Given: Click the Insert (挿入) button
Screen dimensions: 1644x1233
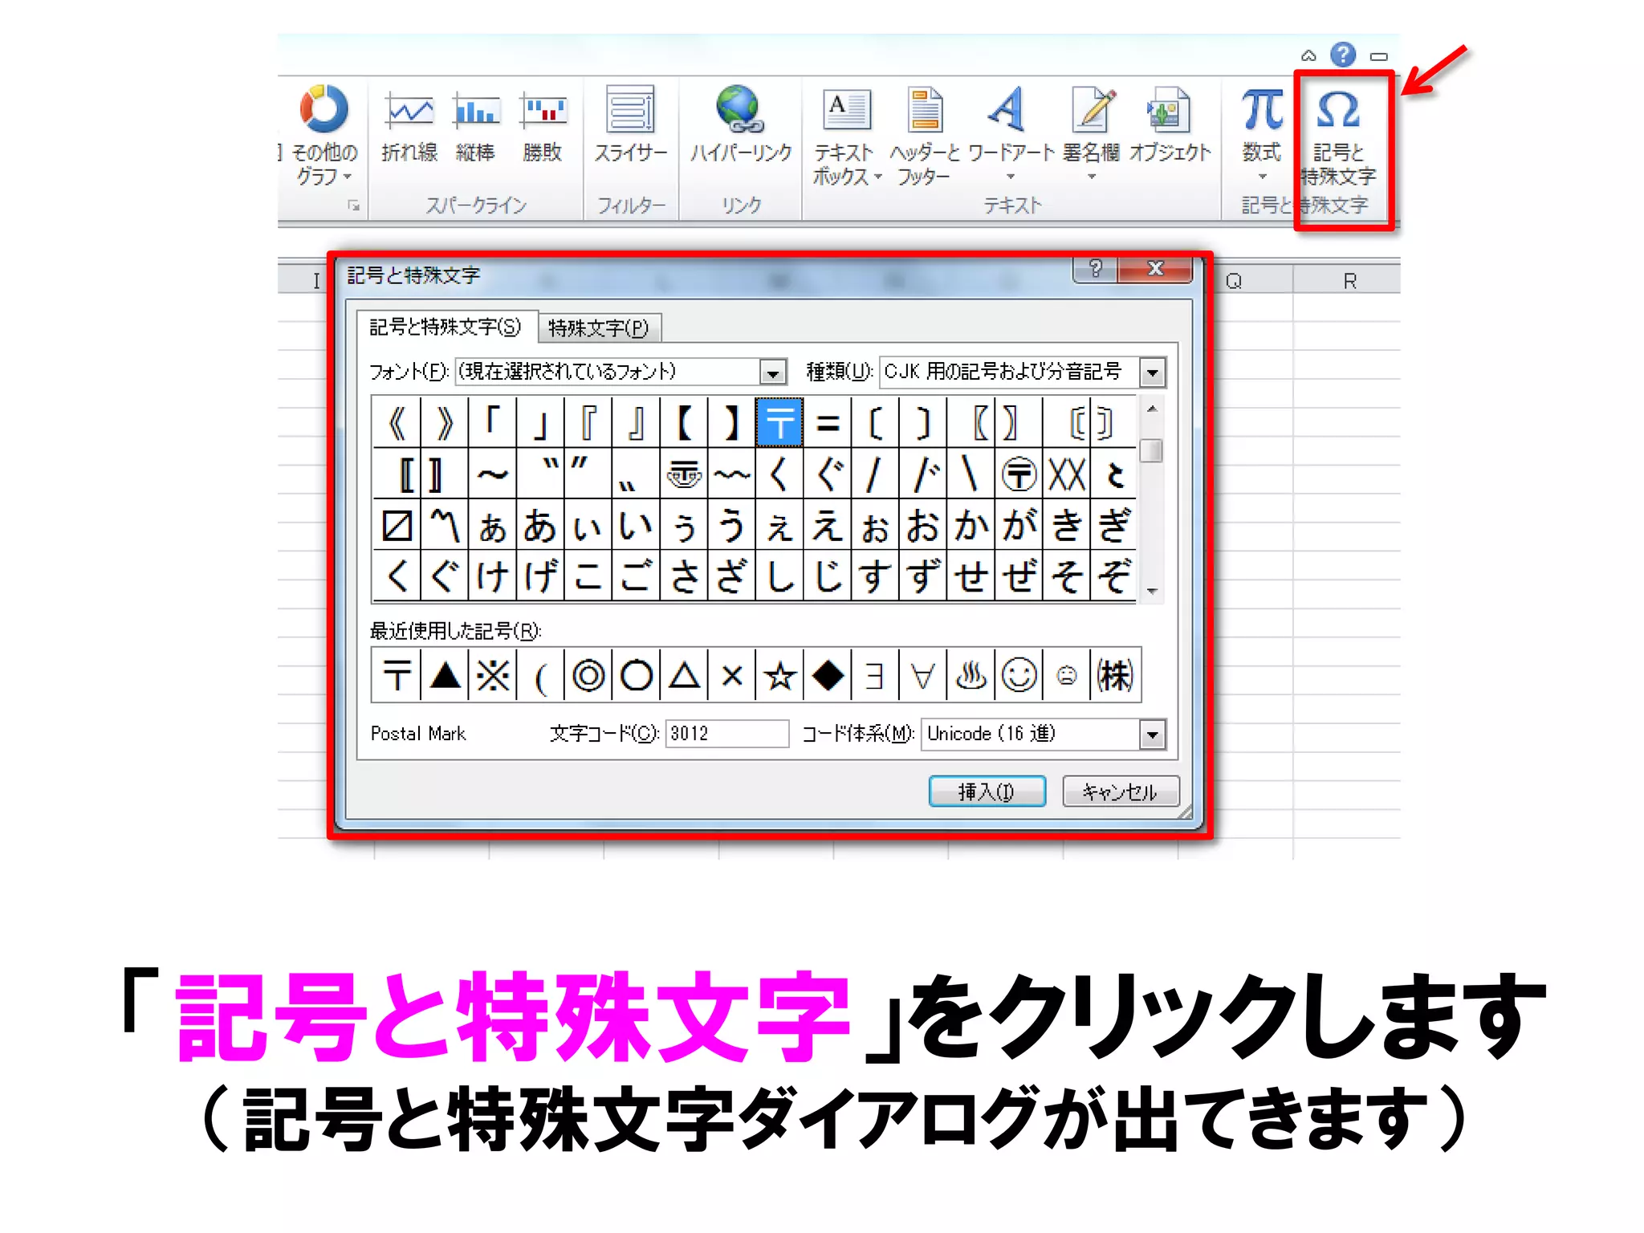Looking at the screenshot, I should 987,791.
